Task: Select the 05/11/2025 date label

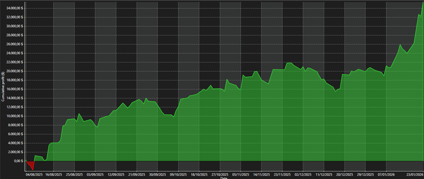Action: pyautogui.click(x=241, y=174)
